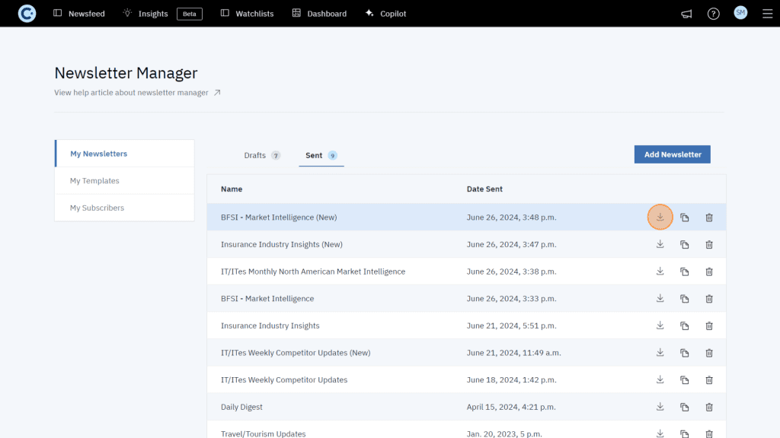Open Copilot from the top navigation
Image resolution: width=780 pixels, height=438 pixels.
point(385,14)
